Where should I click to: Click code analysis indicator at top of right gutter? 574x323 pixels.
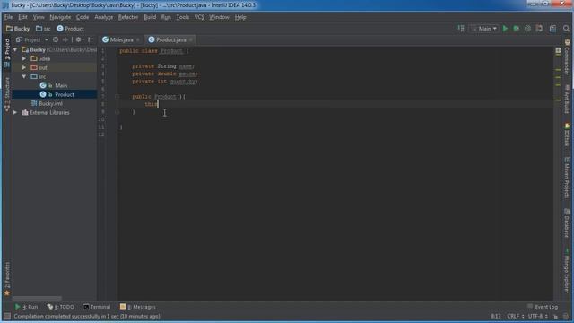[x=558, y=51]
